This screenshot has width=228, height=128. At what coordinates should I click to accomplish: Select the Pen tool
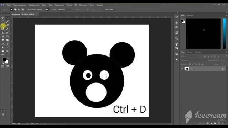point(2,44)
